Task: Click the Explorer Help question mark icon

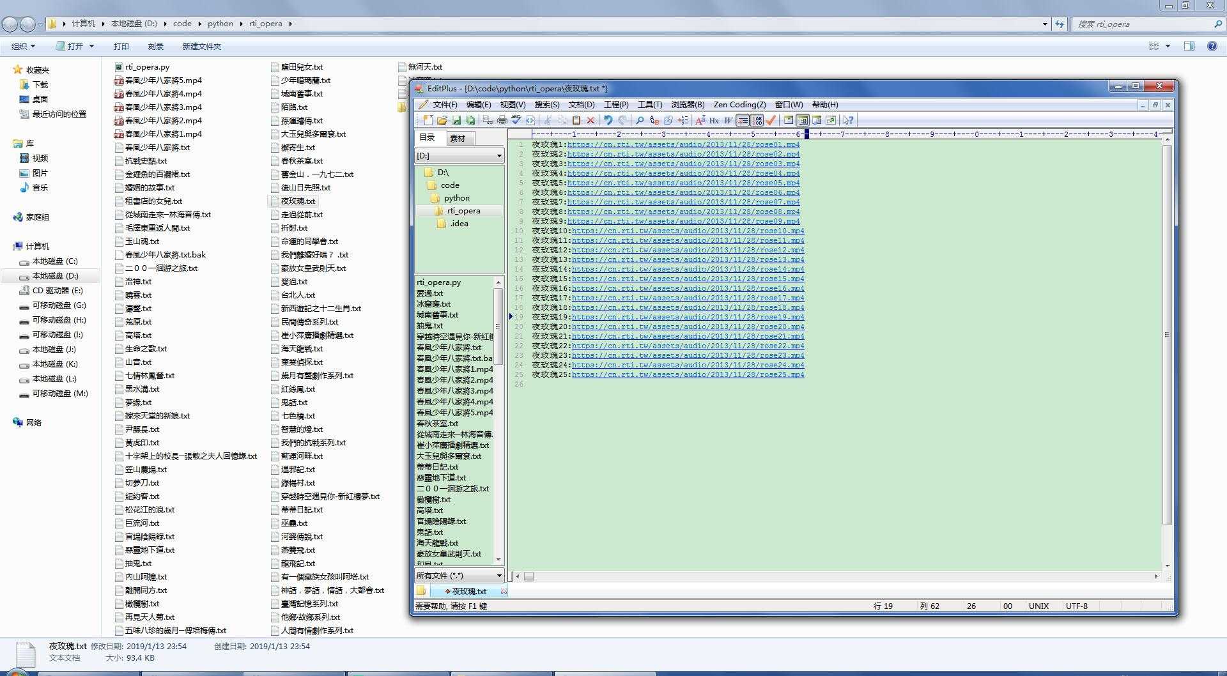Action: [1212, 46]
